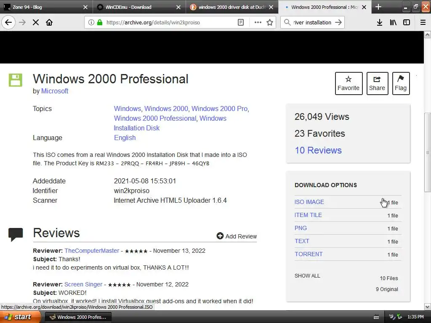Go back to the previous page

8,22
